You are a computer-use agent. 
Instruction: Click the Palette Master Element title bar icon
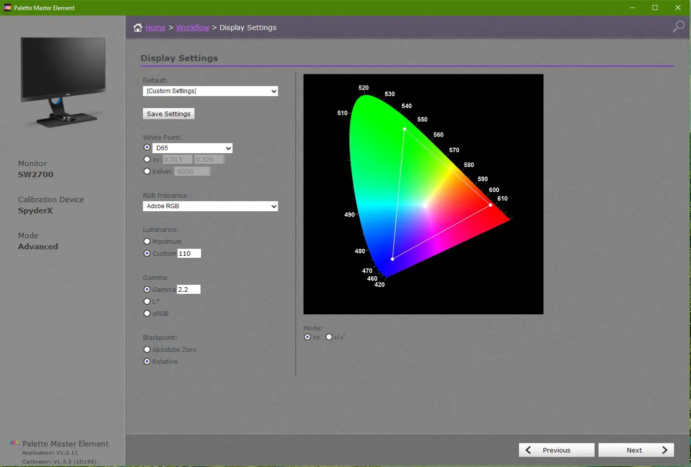click(7, 8)
